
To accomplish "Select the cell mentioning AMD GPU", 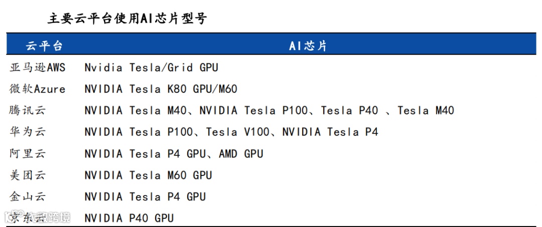I will tap(174, 153).
